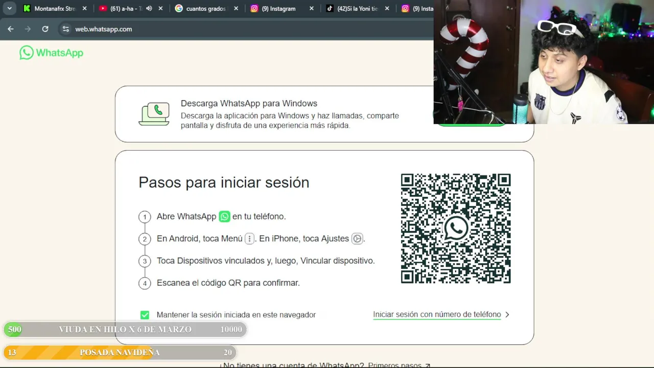The height and width of the screenshot is (368, 654).
Task: Click the browser forward arrow
Action: pos(28,29)
